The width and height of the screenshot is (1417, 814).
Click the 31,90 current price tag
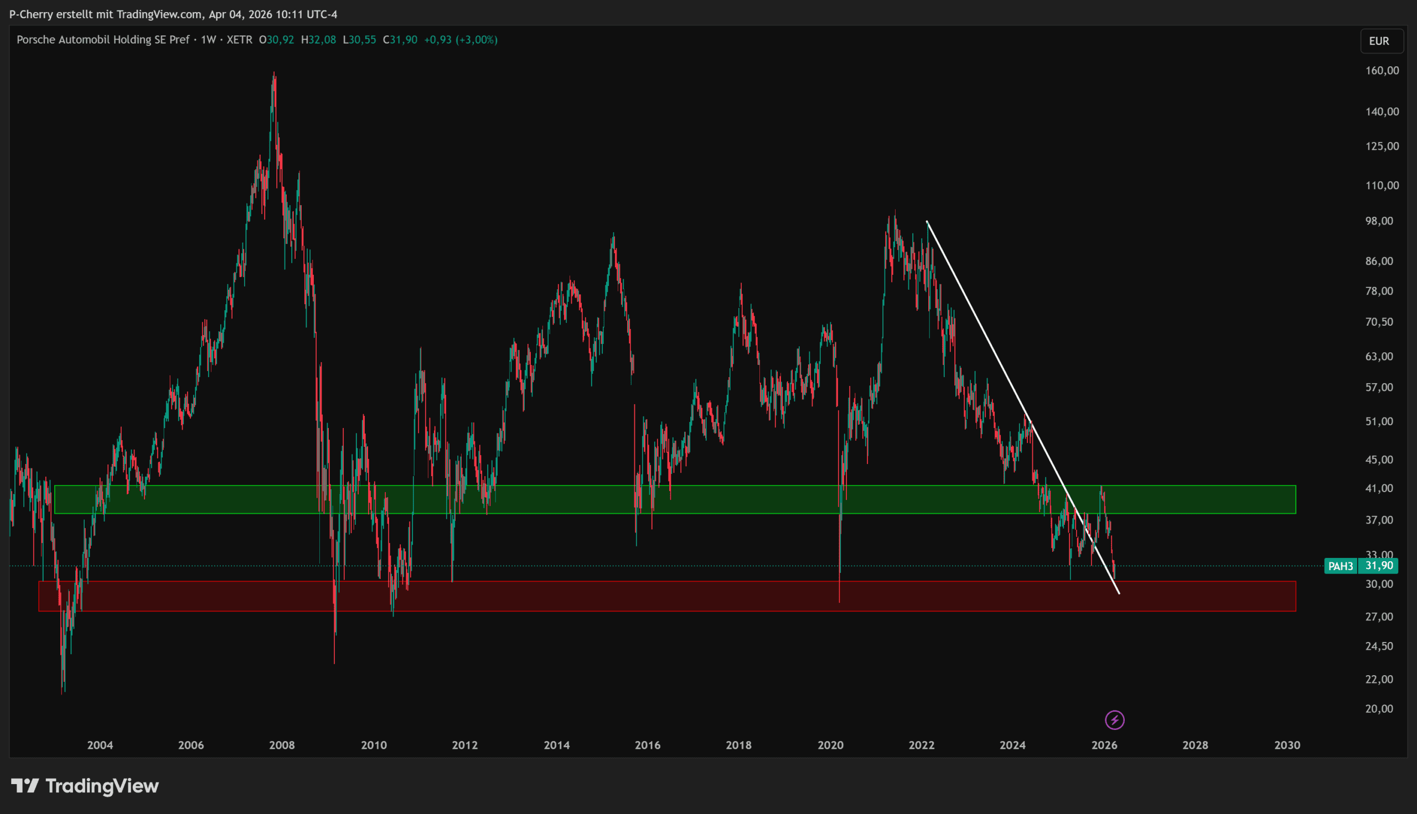coord(1379,566)
